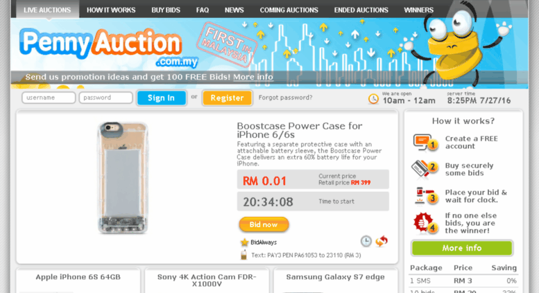This screenshot has height=293, width=539.
Task: Click the Boostcase iPhone case product image
Action: (123, 178)
